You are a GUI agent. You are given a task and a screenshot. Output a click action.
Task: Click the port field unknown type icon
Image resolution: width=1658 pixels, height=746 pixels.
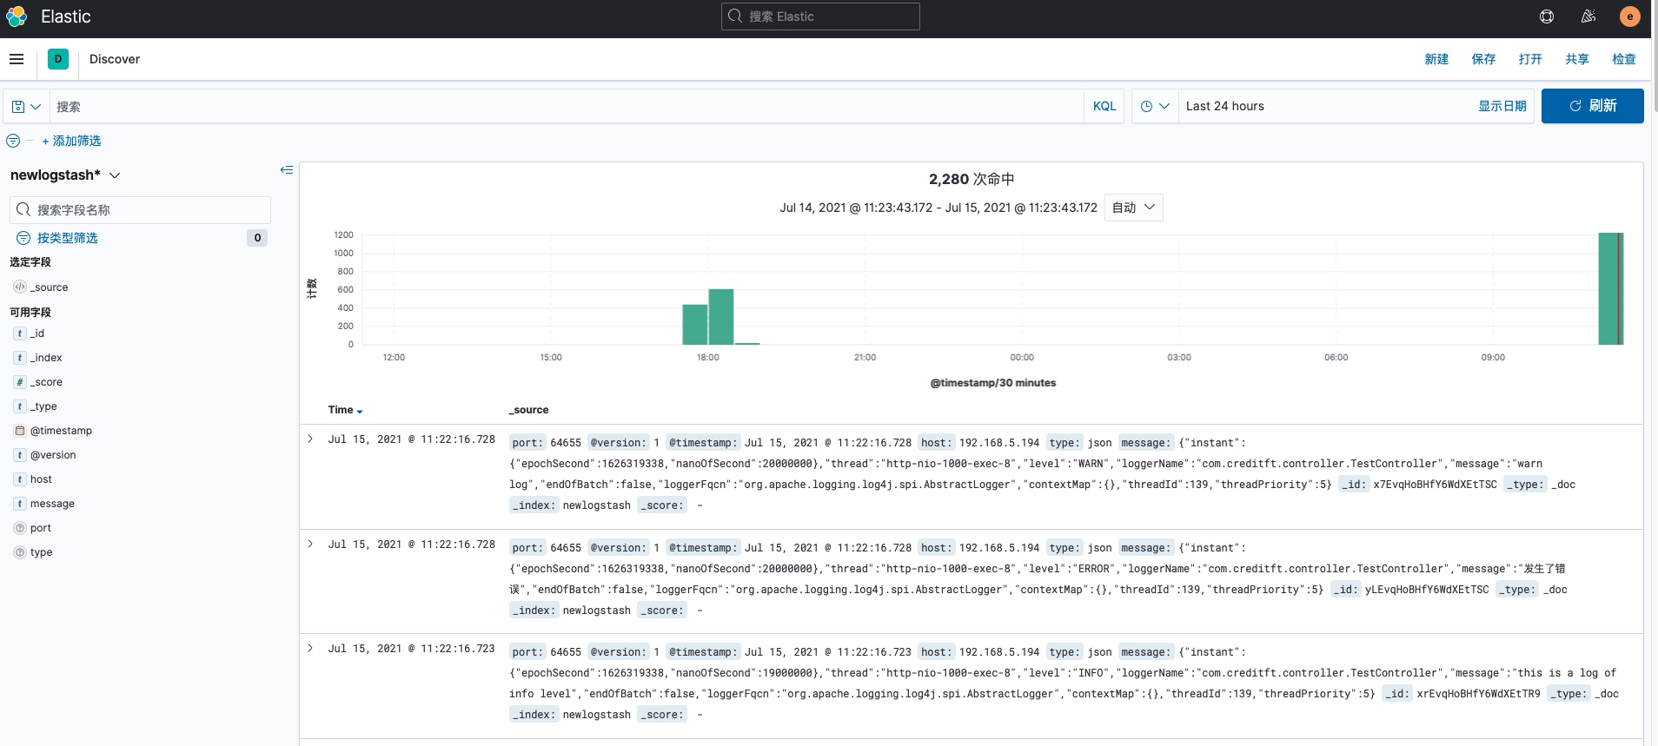pyautogui.click(x=20, y=528)
